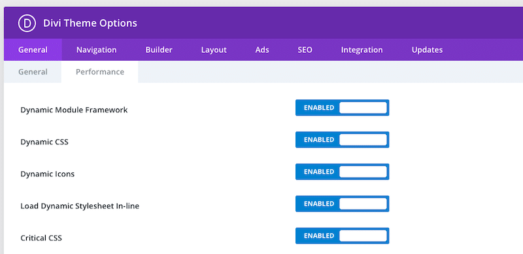The image size is (523, 254).
Task: Select the Performance sub-tab
Action: (x=100, y=72)
